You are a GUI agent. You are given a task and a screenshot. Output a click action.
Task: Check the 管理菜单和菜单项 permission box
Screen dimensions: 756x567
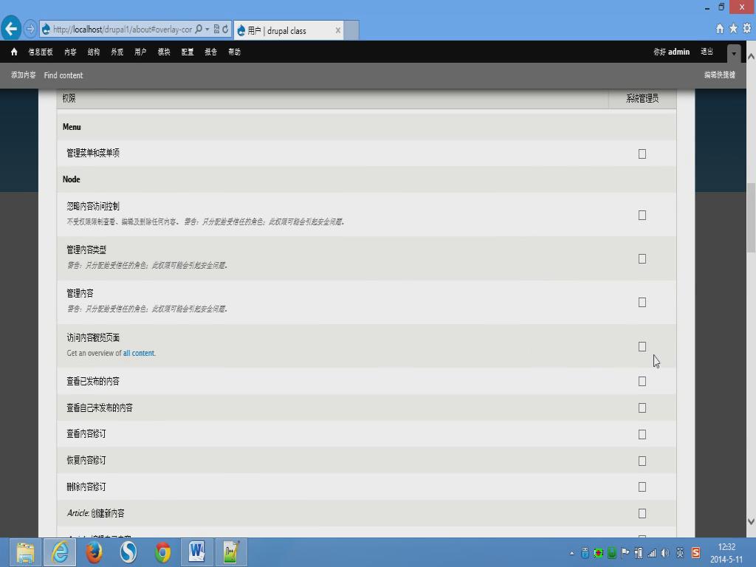(x=642, y=154)
